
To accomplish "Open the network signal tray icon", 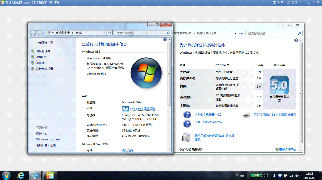I will 291,176.
